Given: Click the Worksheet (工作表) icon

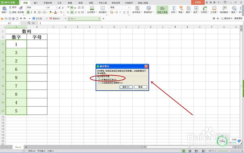Looking at the screenshot, I should (x=214, y=8).
